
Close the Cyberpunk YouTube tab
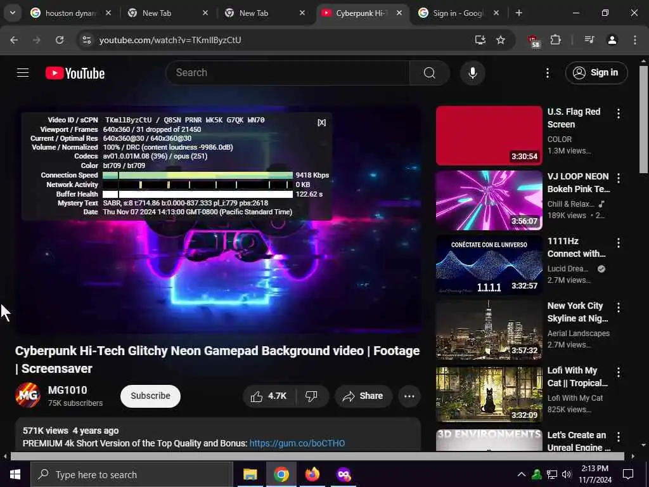pyautogui.click(x=399, y=13)
